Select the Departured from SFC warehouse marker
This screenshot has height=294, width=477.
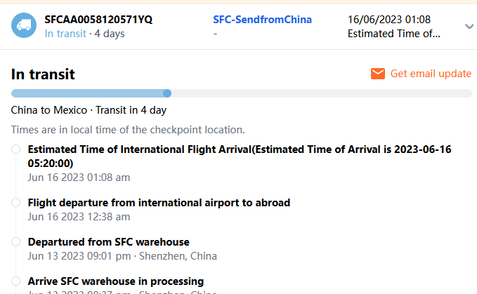click(x=16, y=242)
